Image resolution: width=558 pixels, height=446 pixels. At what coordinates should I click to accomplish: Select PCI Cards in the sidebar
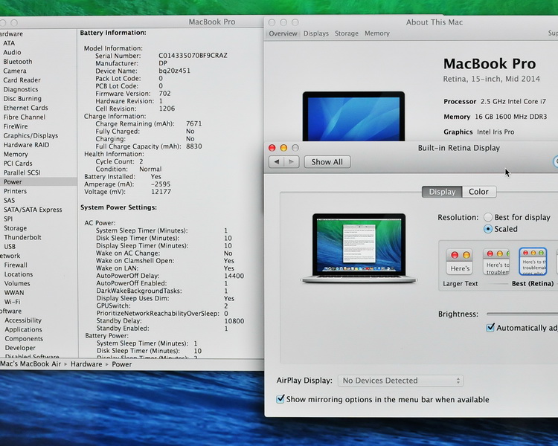coord(18,164)
